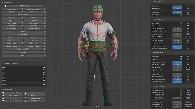Star the FACE_SECONDARY layer
The width and height of the screenshot is (195, 109).
pyautogui.click(x=45, y=9)
